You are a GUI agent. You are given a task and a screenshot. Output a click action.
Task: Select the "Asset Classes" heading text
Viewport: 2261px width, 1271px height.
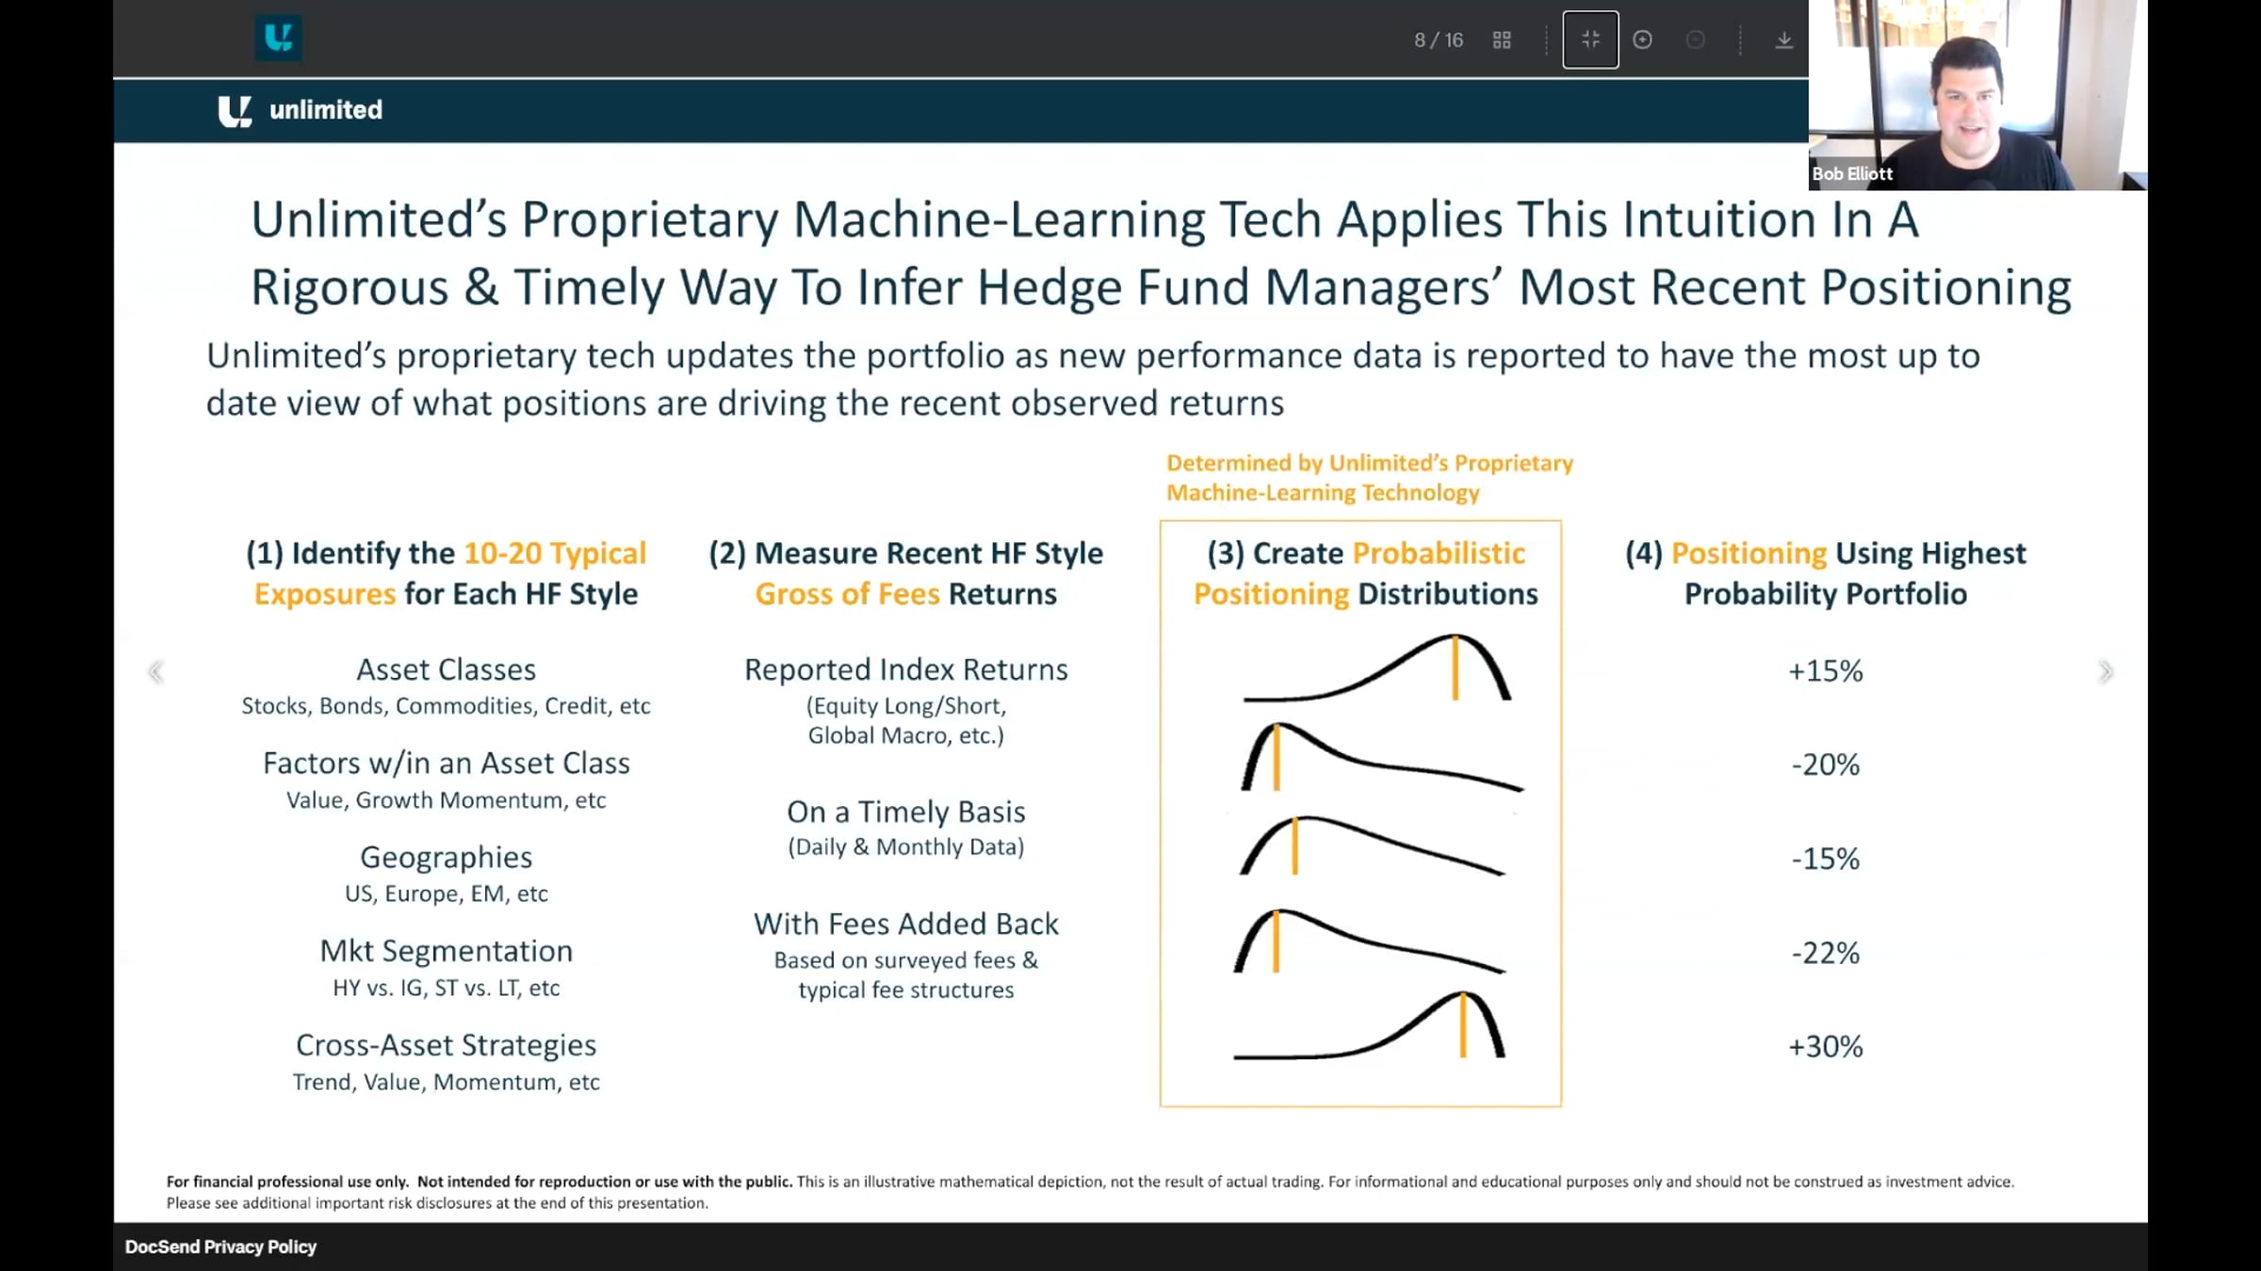click(446, 669)
